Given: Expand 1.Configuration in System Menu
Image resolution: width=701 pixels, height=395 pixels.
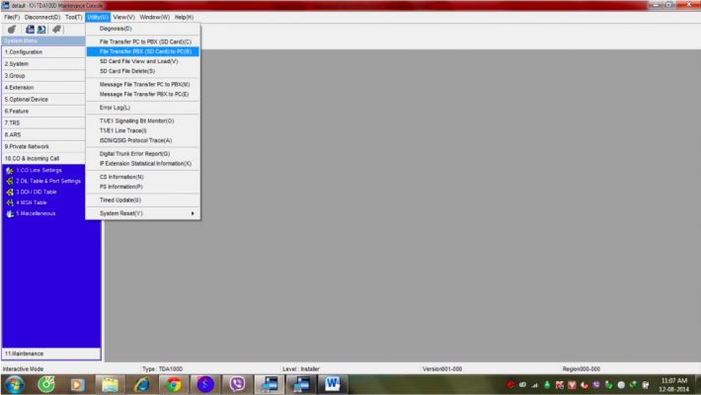Looking at the screenshot, I should pos(43,52).
